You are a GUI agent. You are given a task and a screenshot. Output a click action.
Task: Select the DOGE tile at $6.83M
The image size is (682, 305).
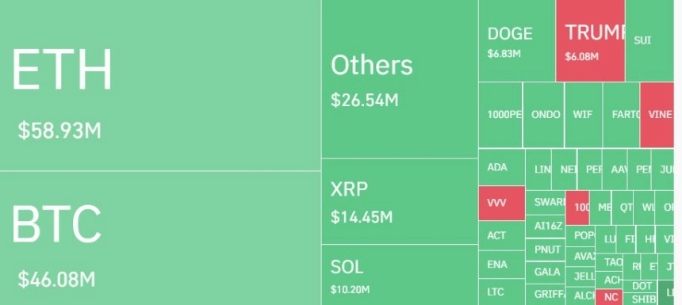pos(517,40)
